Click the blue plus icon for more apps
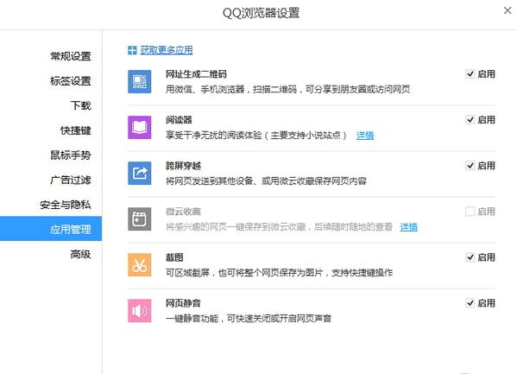The image size is (517, 374). (132, 50)
